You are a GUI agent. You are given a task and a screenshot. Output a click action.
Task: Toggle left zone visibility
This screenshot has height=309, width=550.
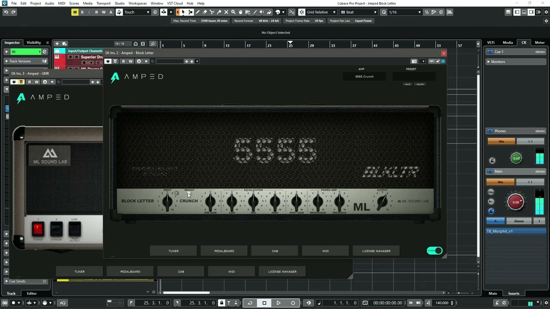pyautogui.click(x=517, y=12)
